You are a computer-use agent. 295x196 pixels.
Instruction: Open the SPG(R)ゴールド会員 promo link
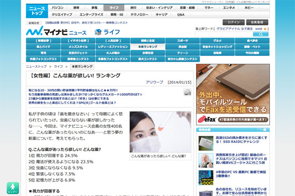click(x=72, y=102)
